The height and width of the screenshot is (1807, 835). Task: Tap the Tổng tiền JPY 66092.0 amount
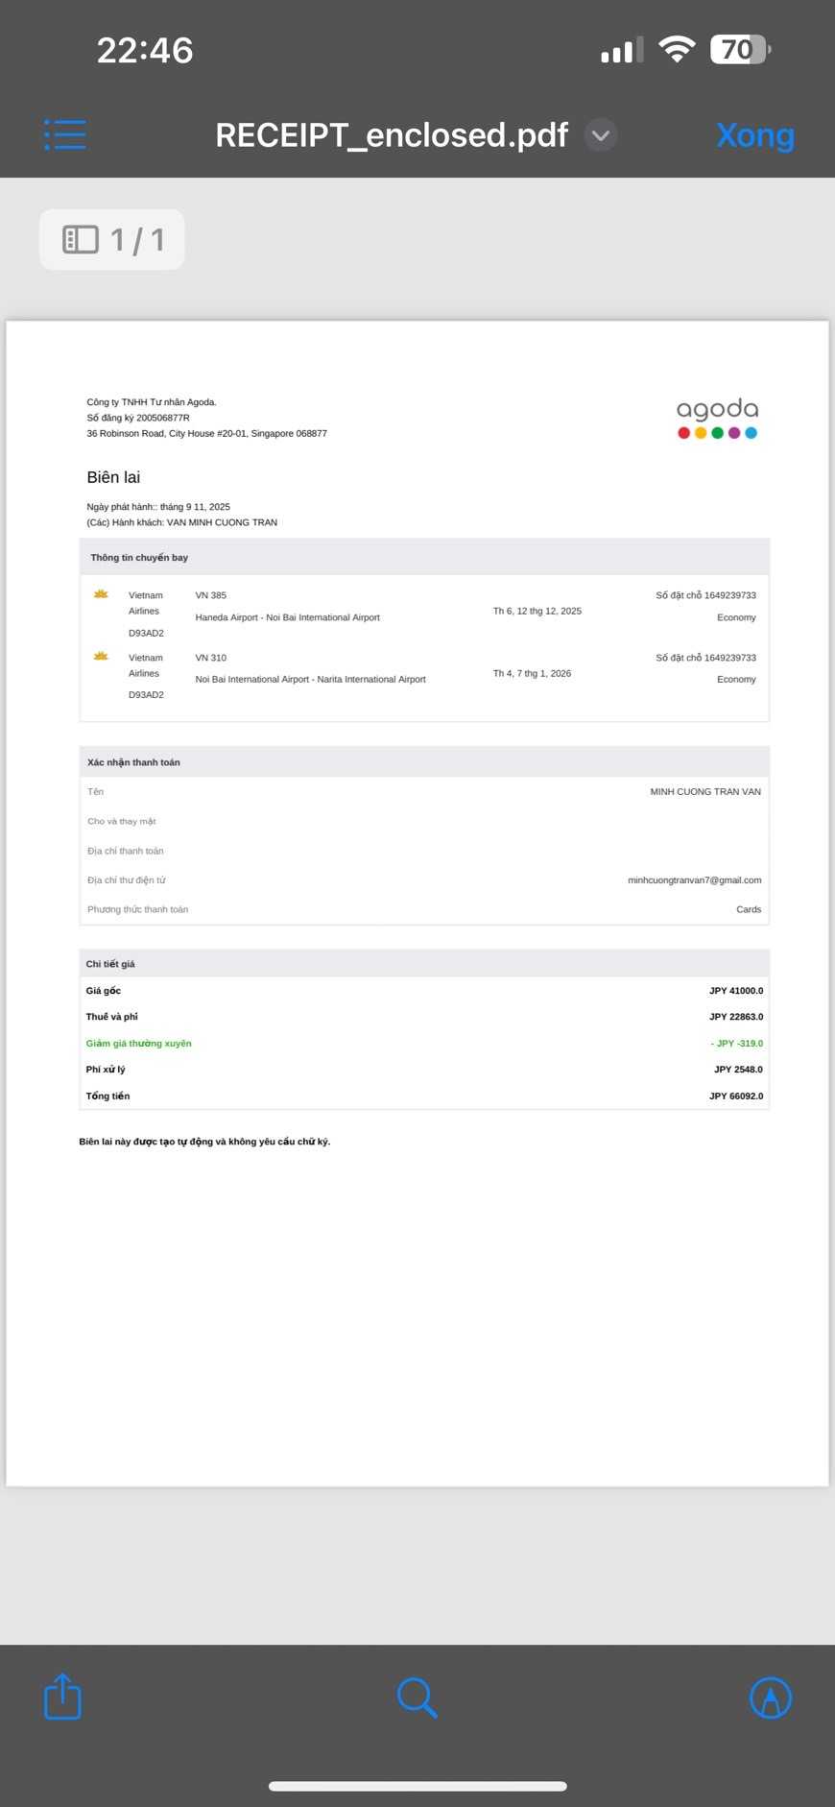click(736, 1096)
